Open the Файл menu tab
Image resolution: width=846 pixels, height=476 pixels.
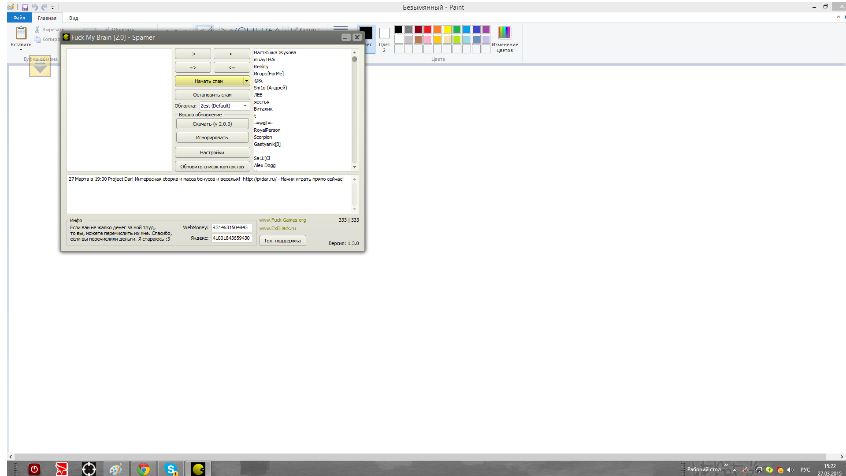coord(19,18)
